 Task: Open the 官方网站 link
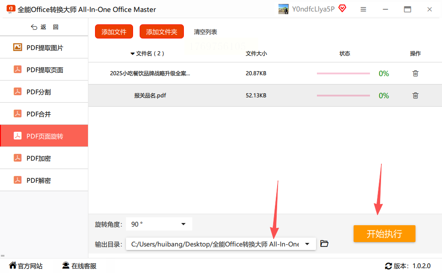(x=26, y=265)
